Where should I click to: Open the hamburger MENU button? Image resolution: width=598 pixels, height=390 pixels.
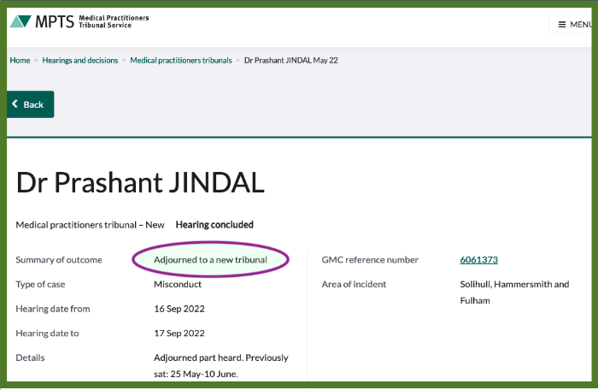click(x=571, y=25)
